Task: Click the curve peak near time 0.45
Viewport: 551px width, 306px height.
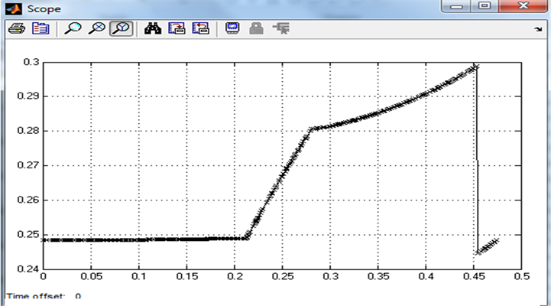Action: pyautogui.click(x=475, y=67)
